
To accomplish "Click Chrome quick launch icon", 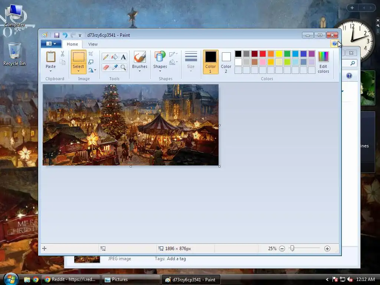I will pos(36,279).
